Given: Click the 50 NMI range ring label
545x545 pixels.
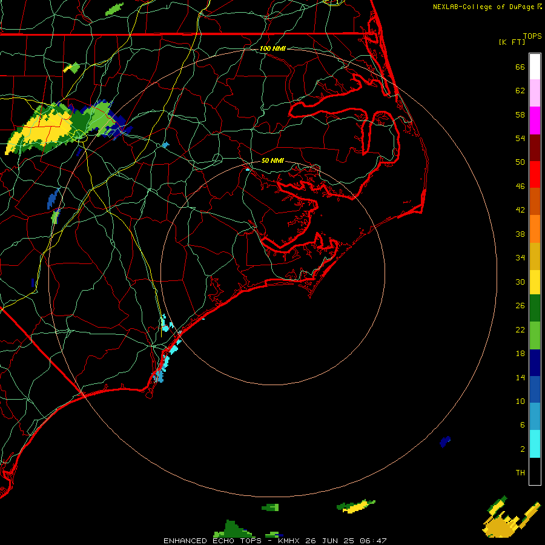Looking at the screenshot, I should (272, 160).
